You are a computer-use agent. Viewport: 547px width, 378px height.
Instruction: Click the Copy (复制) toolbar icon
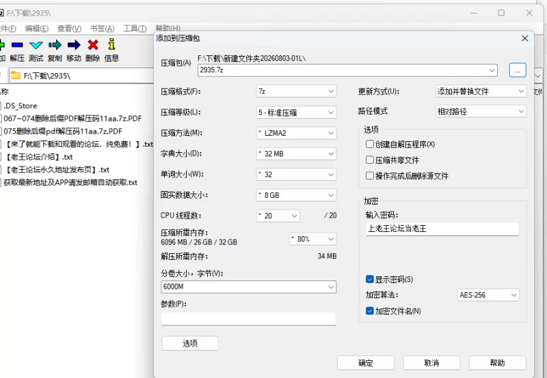55,45
